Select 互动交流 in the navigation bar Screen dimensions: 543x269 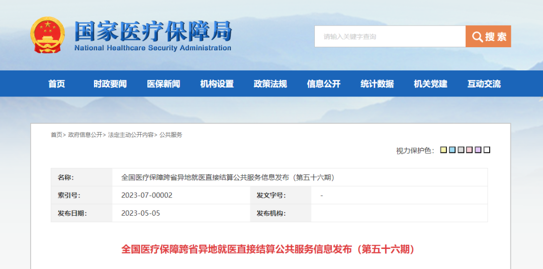(x=484, y=84)
